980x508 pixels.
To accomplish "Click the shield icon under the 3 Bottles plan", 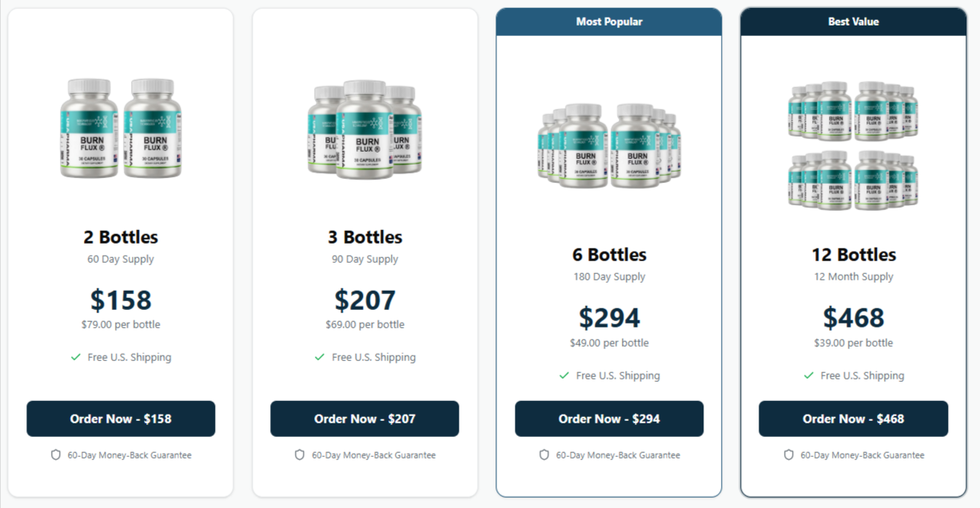I will [x=298, y=454].
